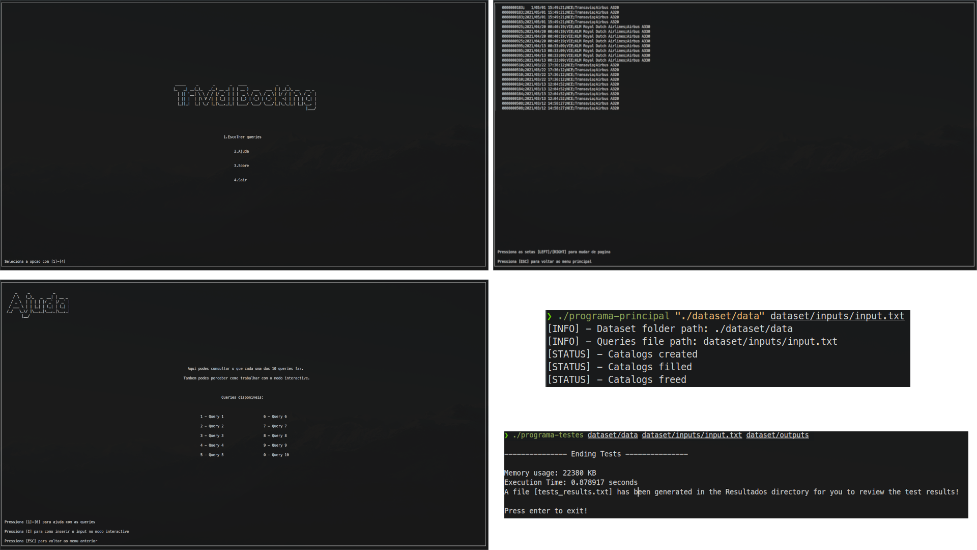Click underlined dataset/data in programa-testes command
This screenshot has height=550, width=977.
pos(612,435)
